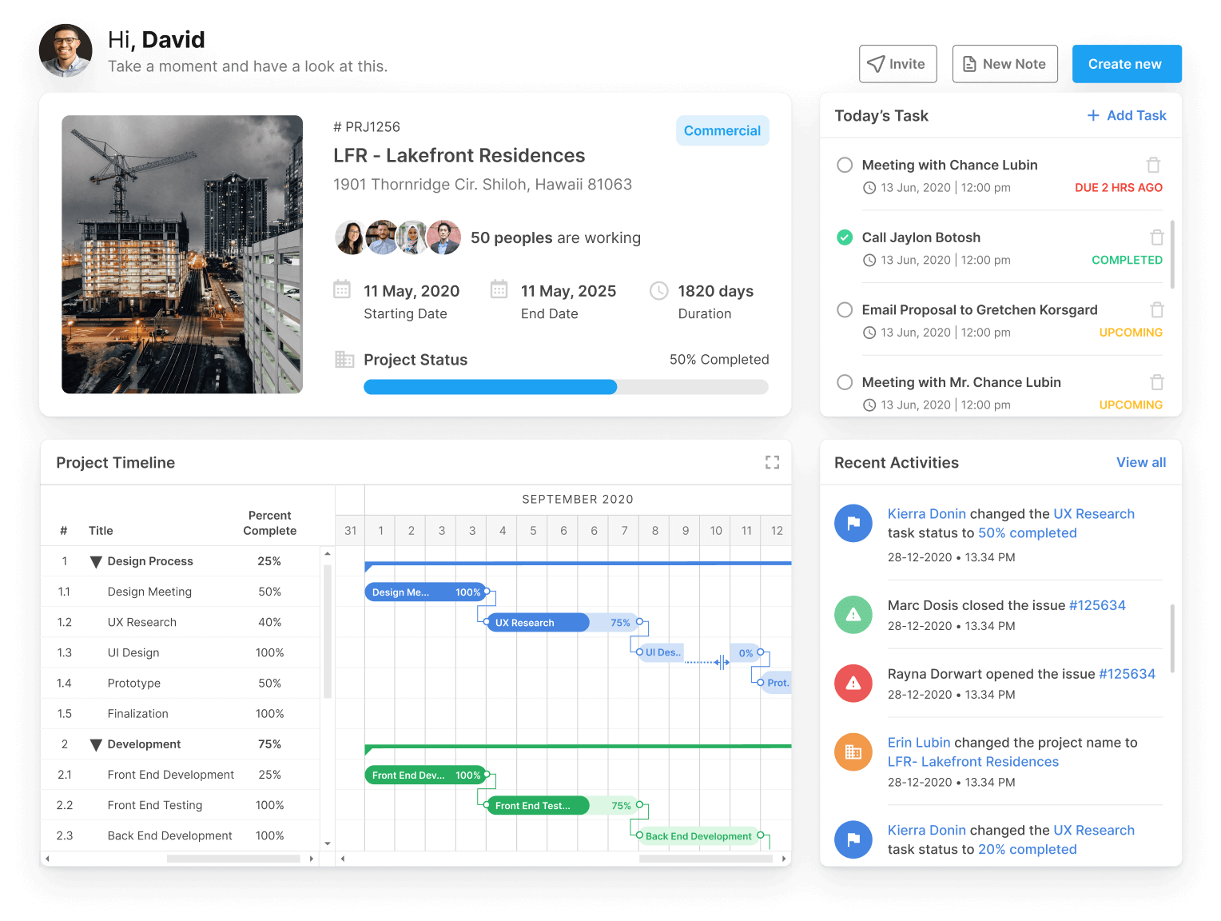Uncheck the completed Call Jaylon Botosh task
The image size is (1221, 921).
point(845,237)
